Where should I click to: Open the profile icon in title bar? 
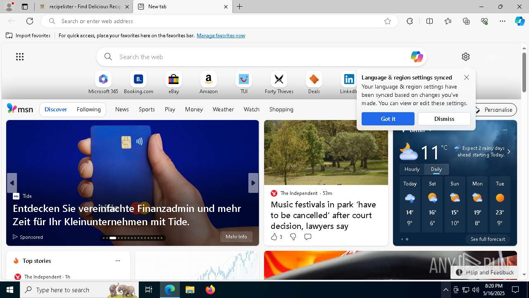(9, 7)
